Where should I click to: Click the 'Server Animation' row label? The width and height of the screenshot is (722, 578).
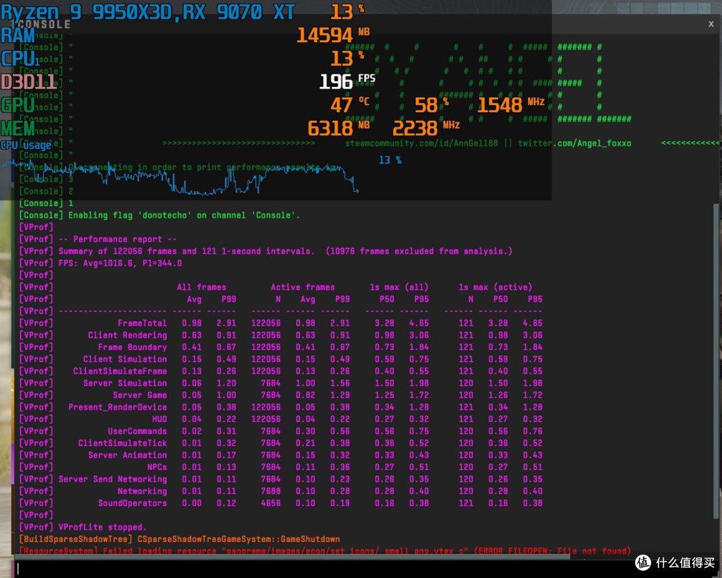click(x=128, y=455)
